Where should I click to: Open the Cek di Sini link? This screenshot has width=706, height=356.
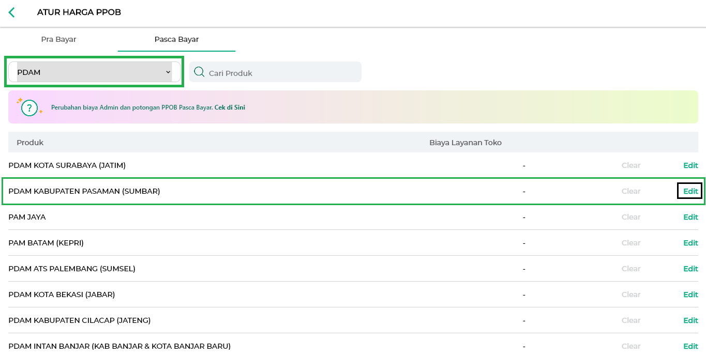tap(230, 107)
